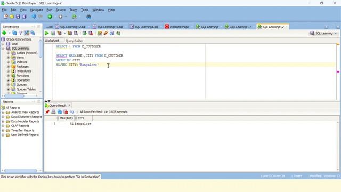This screenshot has height=192, width=341.
Task: Click the grey Forward navigation icon
Action: [60, 17]
